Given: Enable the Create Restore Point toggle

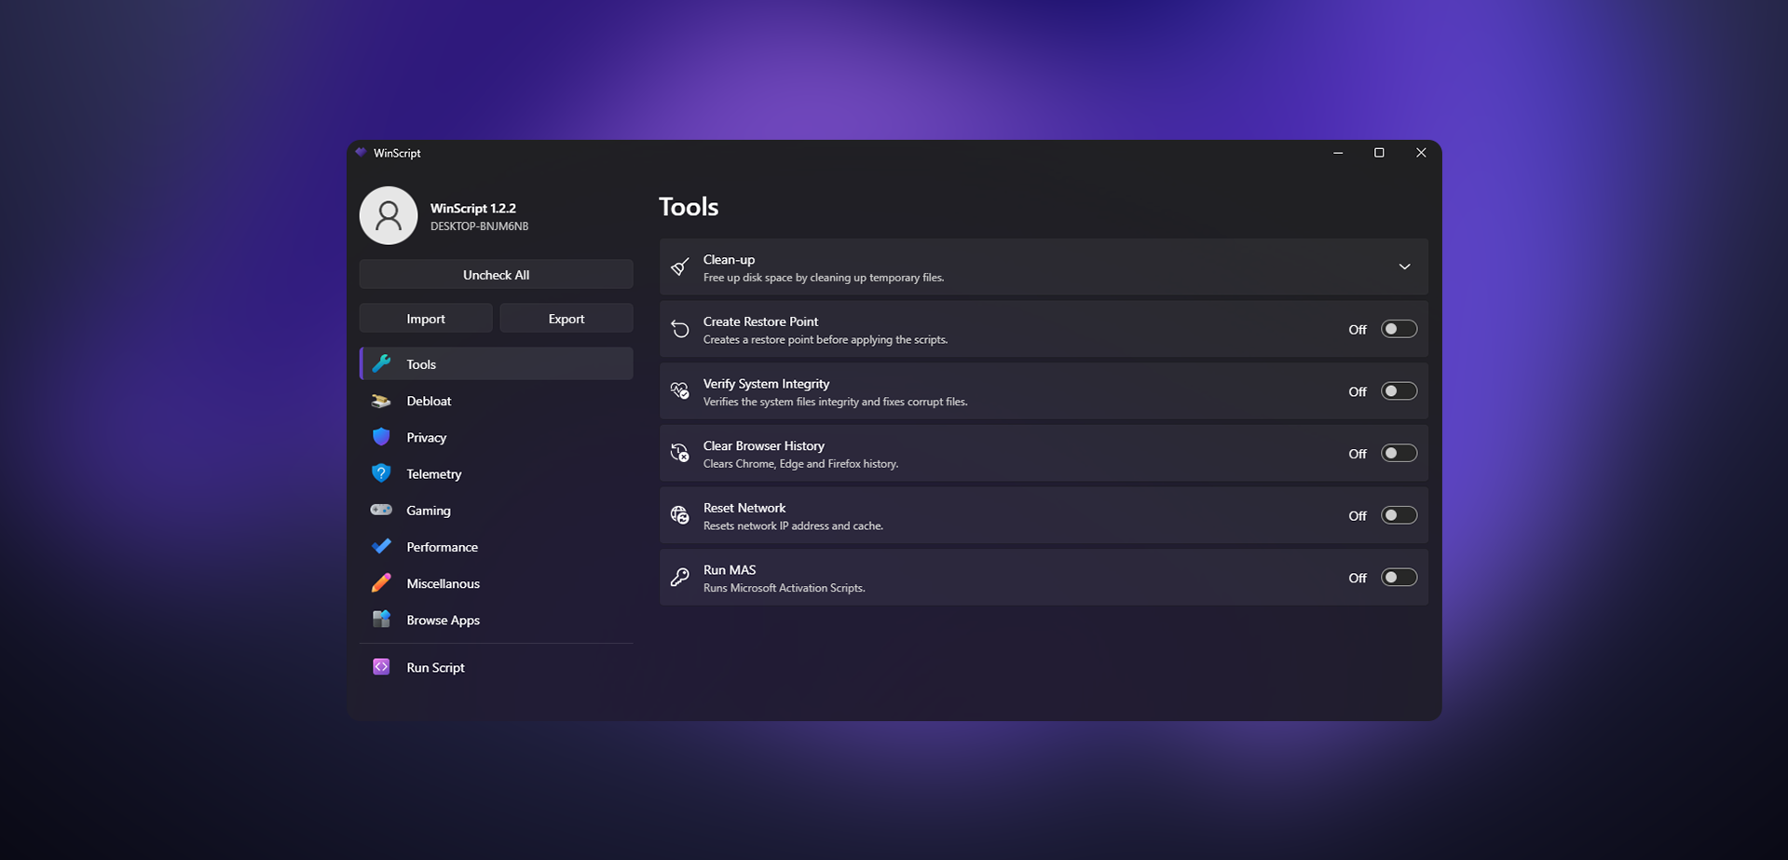Looking at the screenshot, I should click(x=1399, y=329).
